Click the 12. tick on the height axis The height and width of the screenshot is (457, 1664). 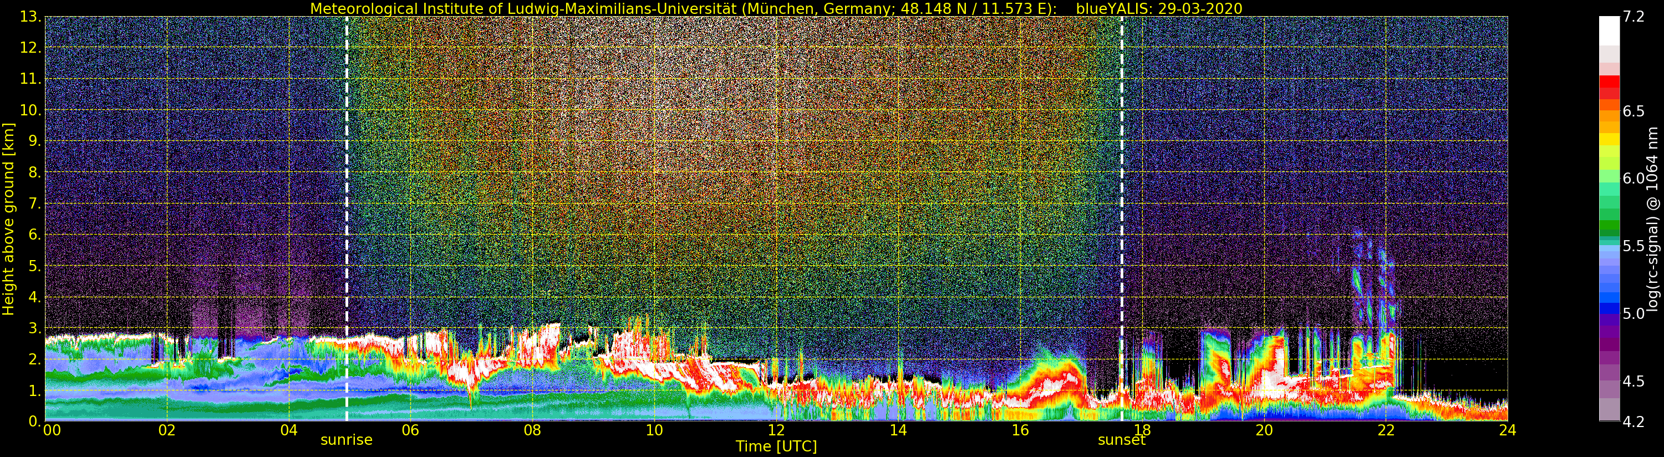[x=31, y=48]
